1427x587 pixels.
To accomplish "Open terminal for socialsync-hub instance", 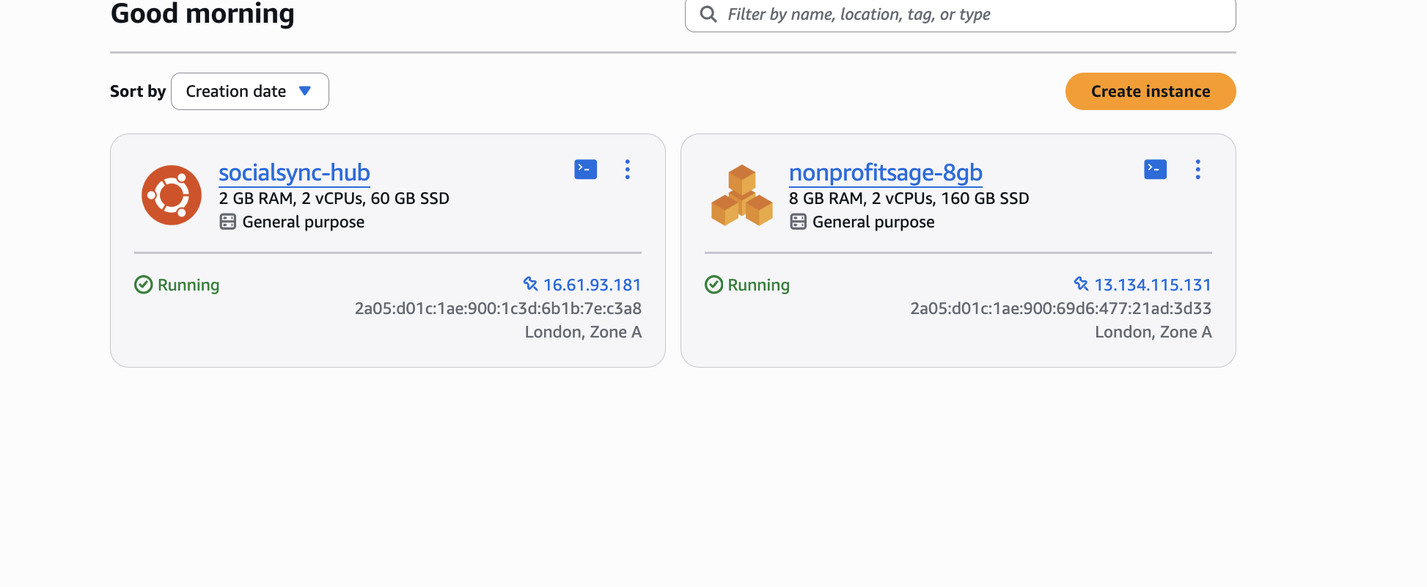I will click(x=585, y=169).
